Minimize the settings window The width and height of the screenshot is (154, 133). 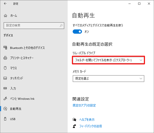coord(130,4)
